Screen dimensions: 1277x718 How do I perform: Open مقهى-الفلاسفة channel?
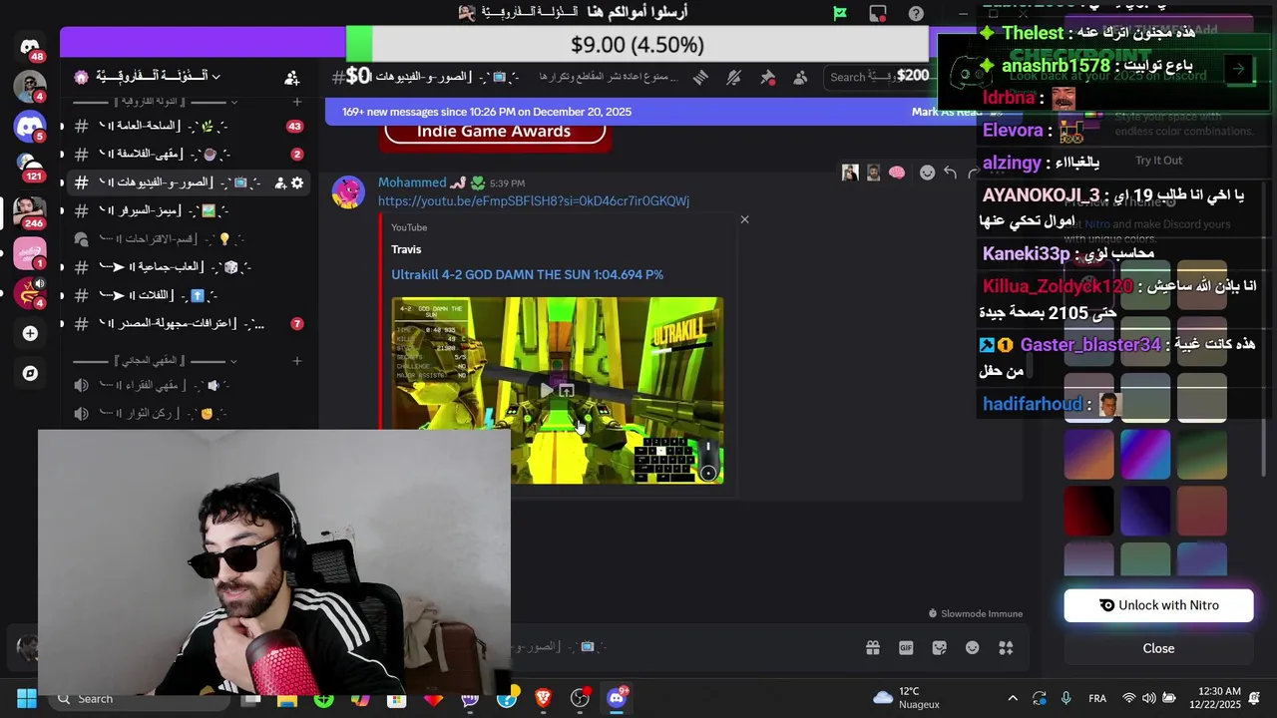(x=189, y=154)
